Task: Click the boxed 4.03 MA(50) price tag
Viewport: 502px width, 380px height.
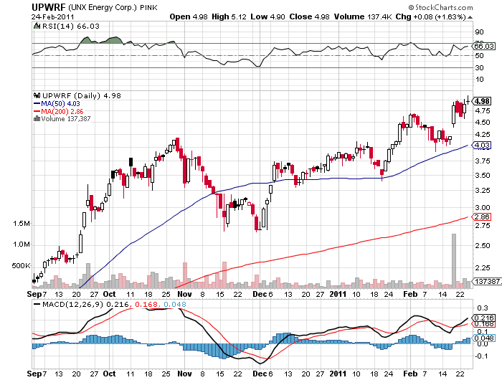Action: coord(482,146)
